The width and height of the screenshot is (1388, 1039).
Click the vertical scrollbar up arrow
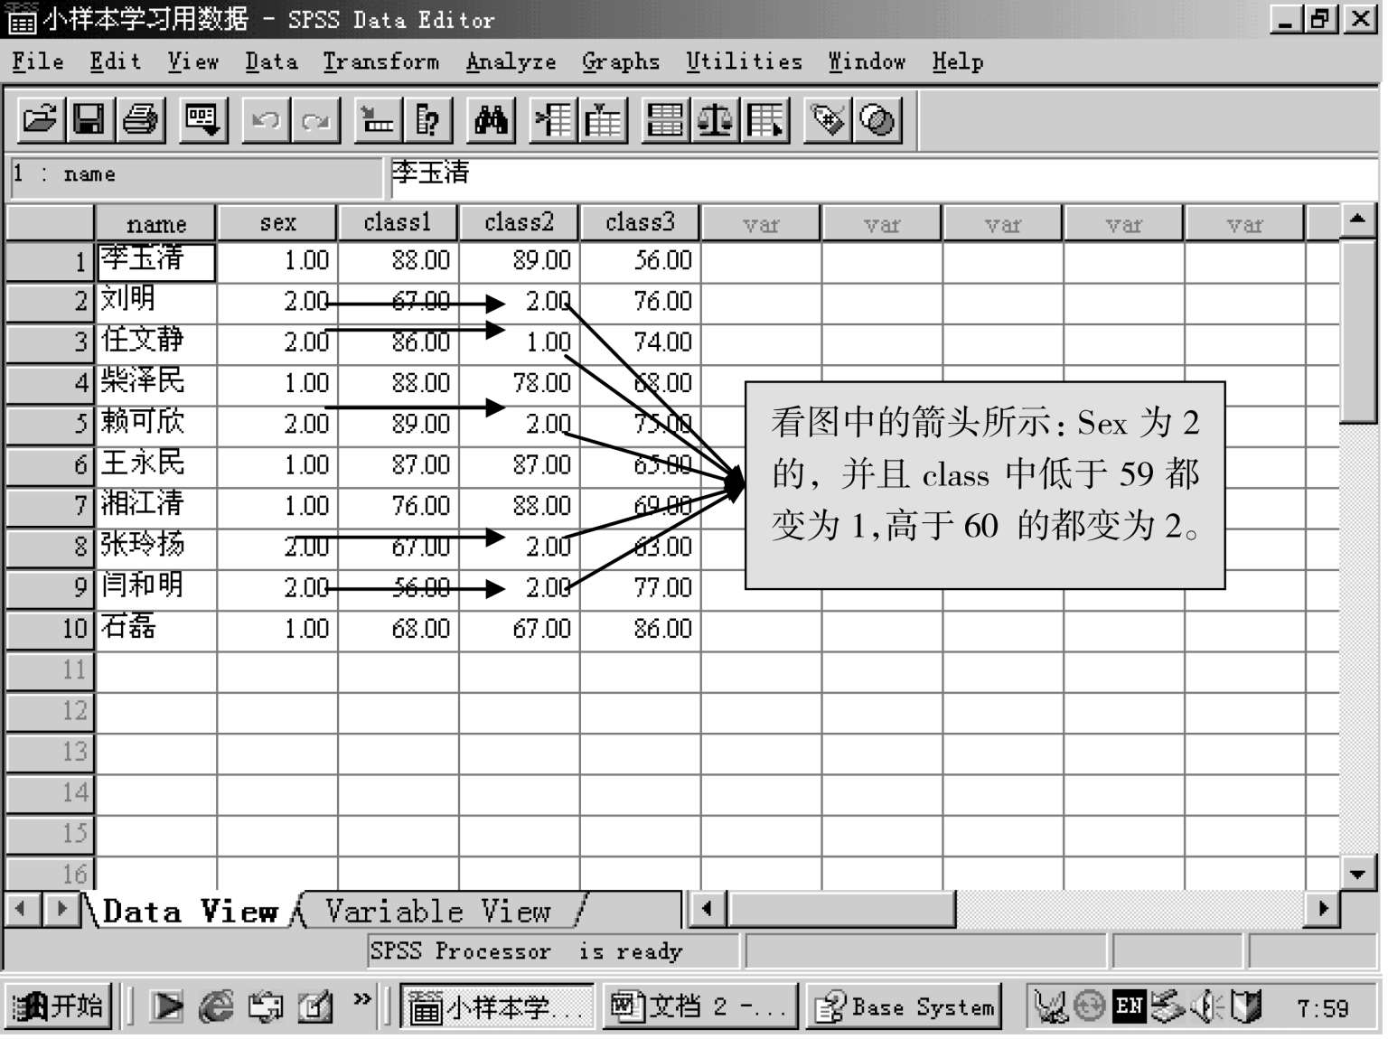(1357, 219)
